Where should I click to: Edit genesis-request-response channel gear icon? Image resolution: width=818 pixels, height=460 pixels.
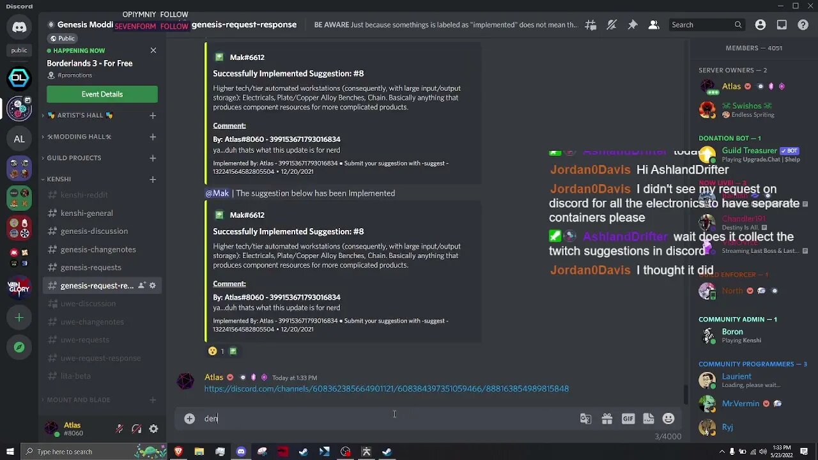click(153, 286)
